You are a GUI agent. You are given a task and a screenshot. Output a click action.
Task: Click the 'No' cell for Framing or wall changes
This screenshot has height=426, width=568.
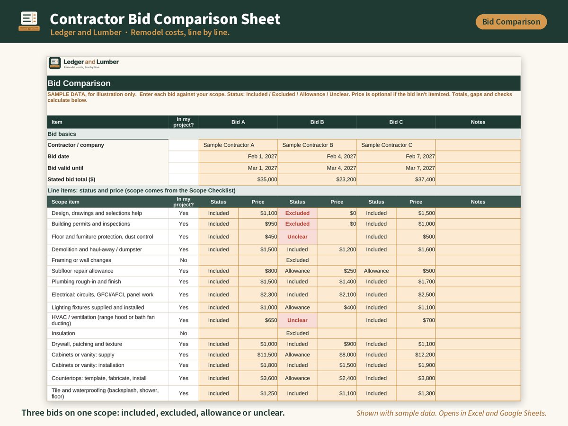[184, 260]
